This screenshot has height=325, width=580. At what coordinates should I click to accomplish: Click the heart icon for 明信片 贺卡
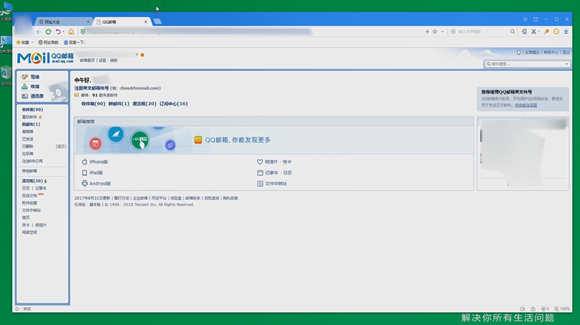pyautogui.click(x=260, y=162)
